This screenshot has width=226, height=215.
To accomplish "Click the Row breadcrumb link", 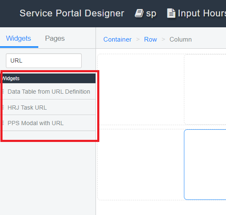I will [x=151, y=39].
